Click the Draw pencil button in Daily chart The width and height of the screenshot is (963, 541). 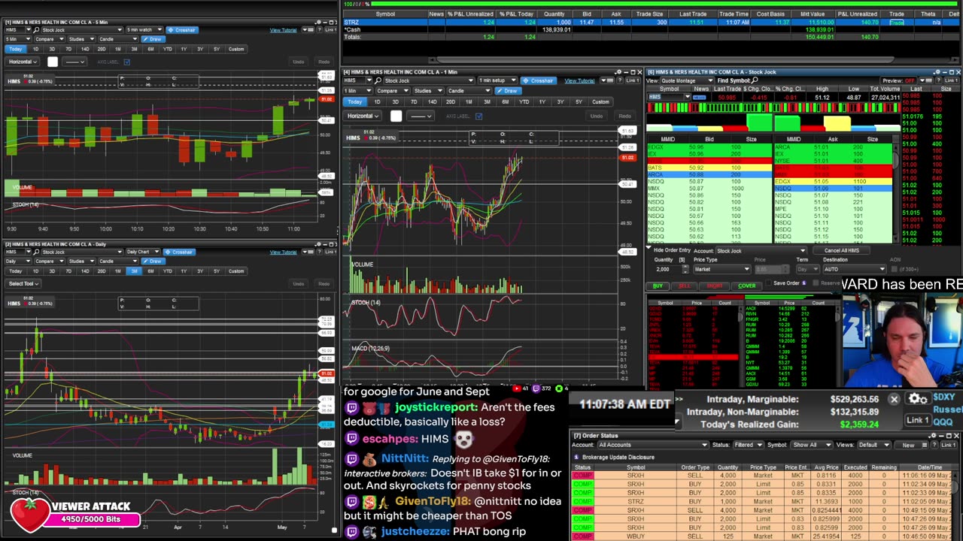pyautogui.click(x=153, y=261)
